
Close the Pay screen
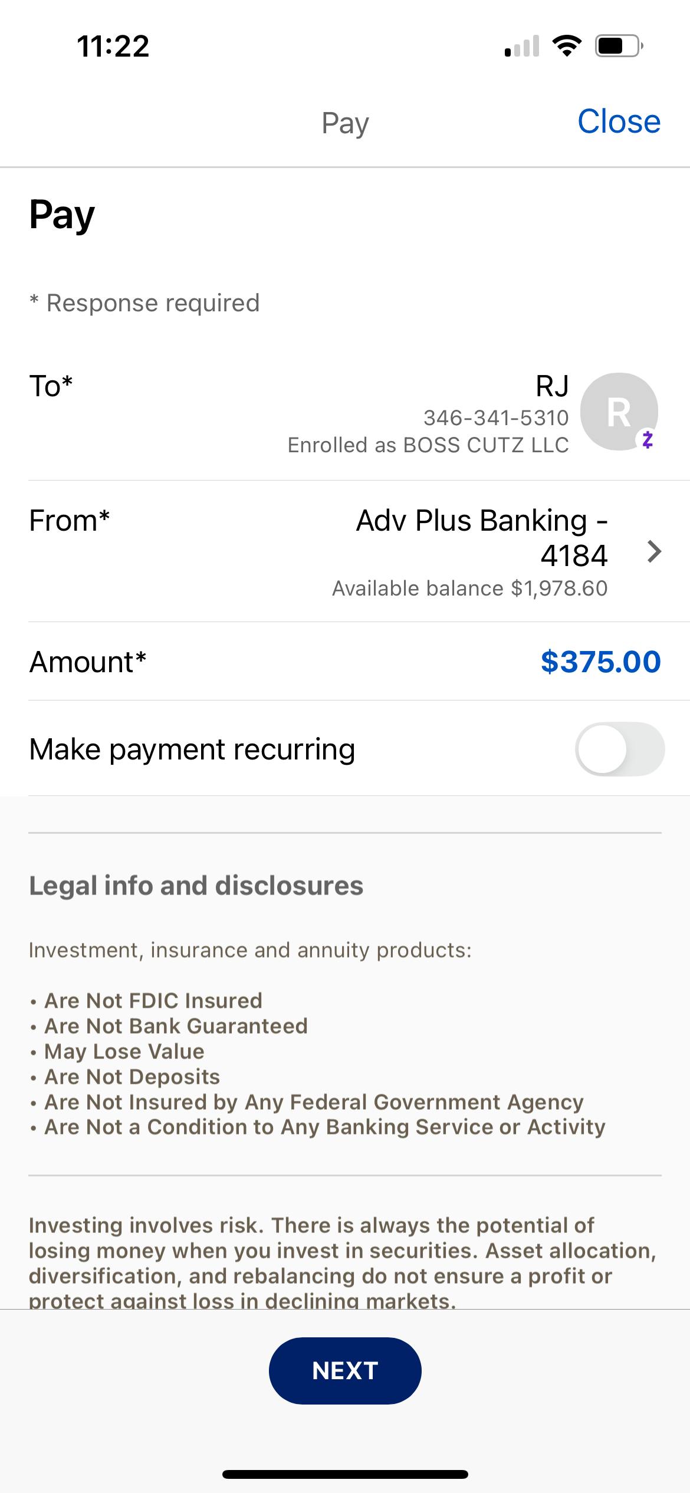tap(619, 122)
